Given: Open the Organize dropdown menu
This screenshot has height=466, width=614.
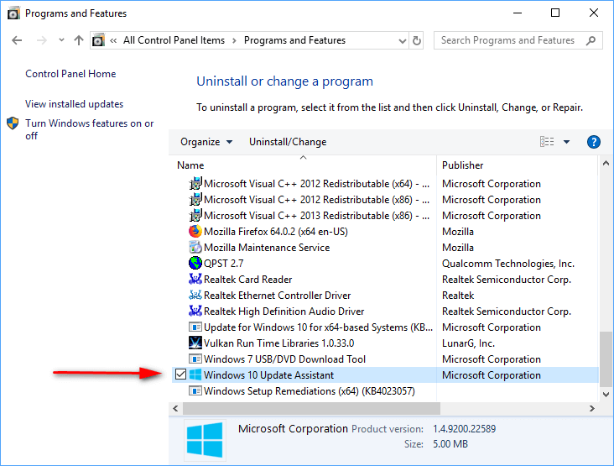Looking at the screenshot, I should [x=206, y=142].
